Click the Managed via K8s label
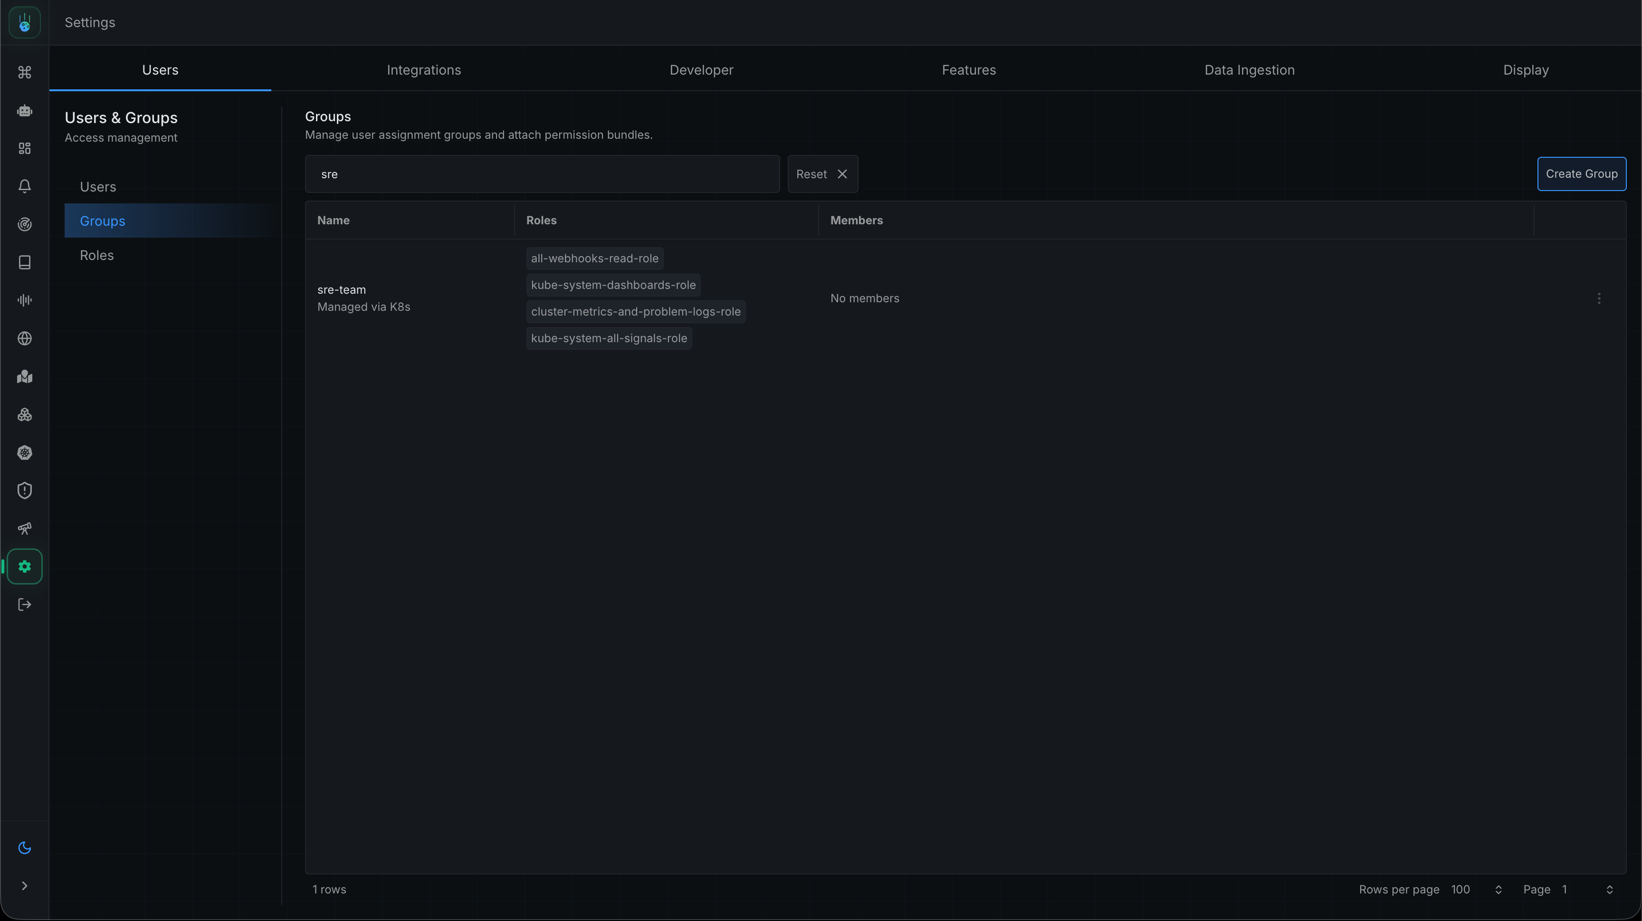 pyautogui.click(x=363, y=307)
